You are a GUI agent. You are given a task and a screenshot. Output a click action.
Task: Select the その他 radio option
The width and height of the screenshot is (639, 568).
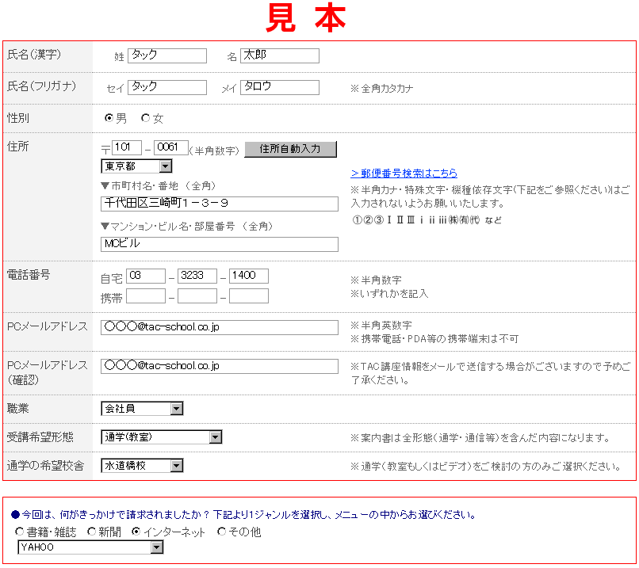point(221,532)
